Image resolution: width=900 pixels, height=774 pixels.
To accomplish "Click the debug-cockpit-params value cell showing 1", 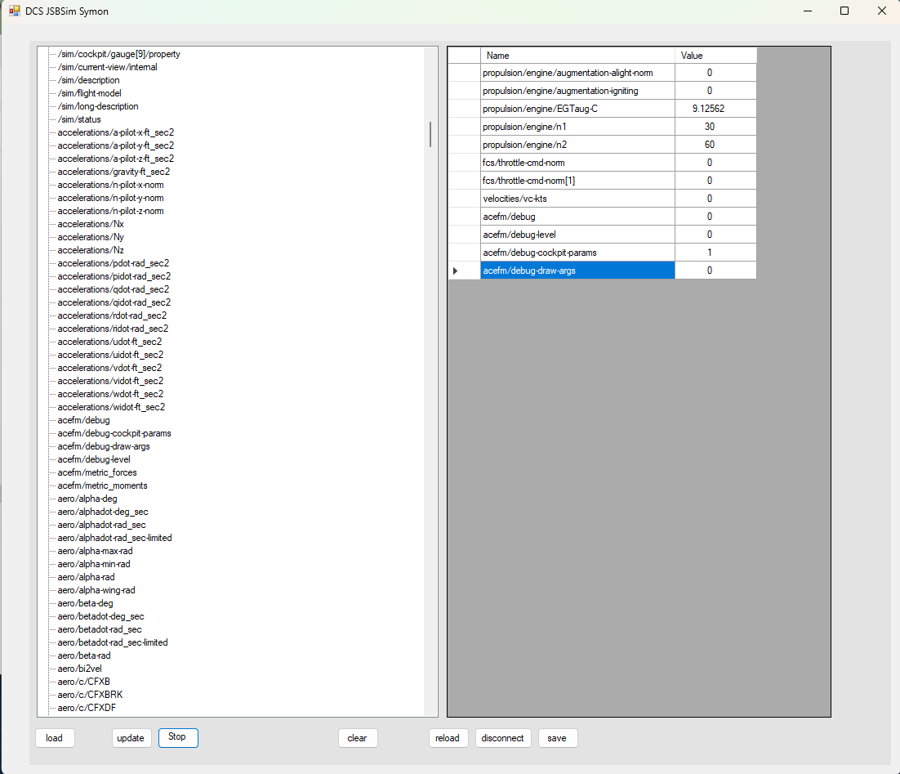I will 715,253.
